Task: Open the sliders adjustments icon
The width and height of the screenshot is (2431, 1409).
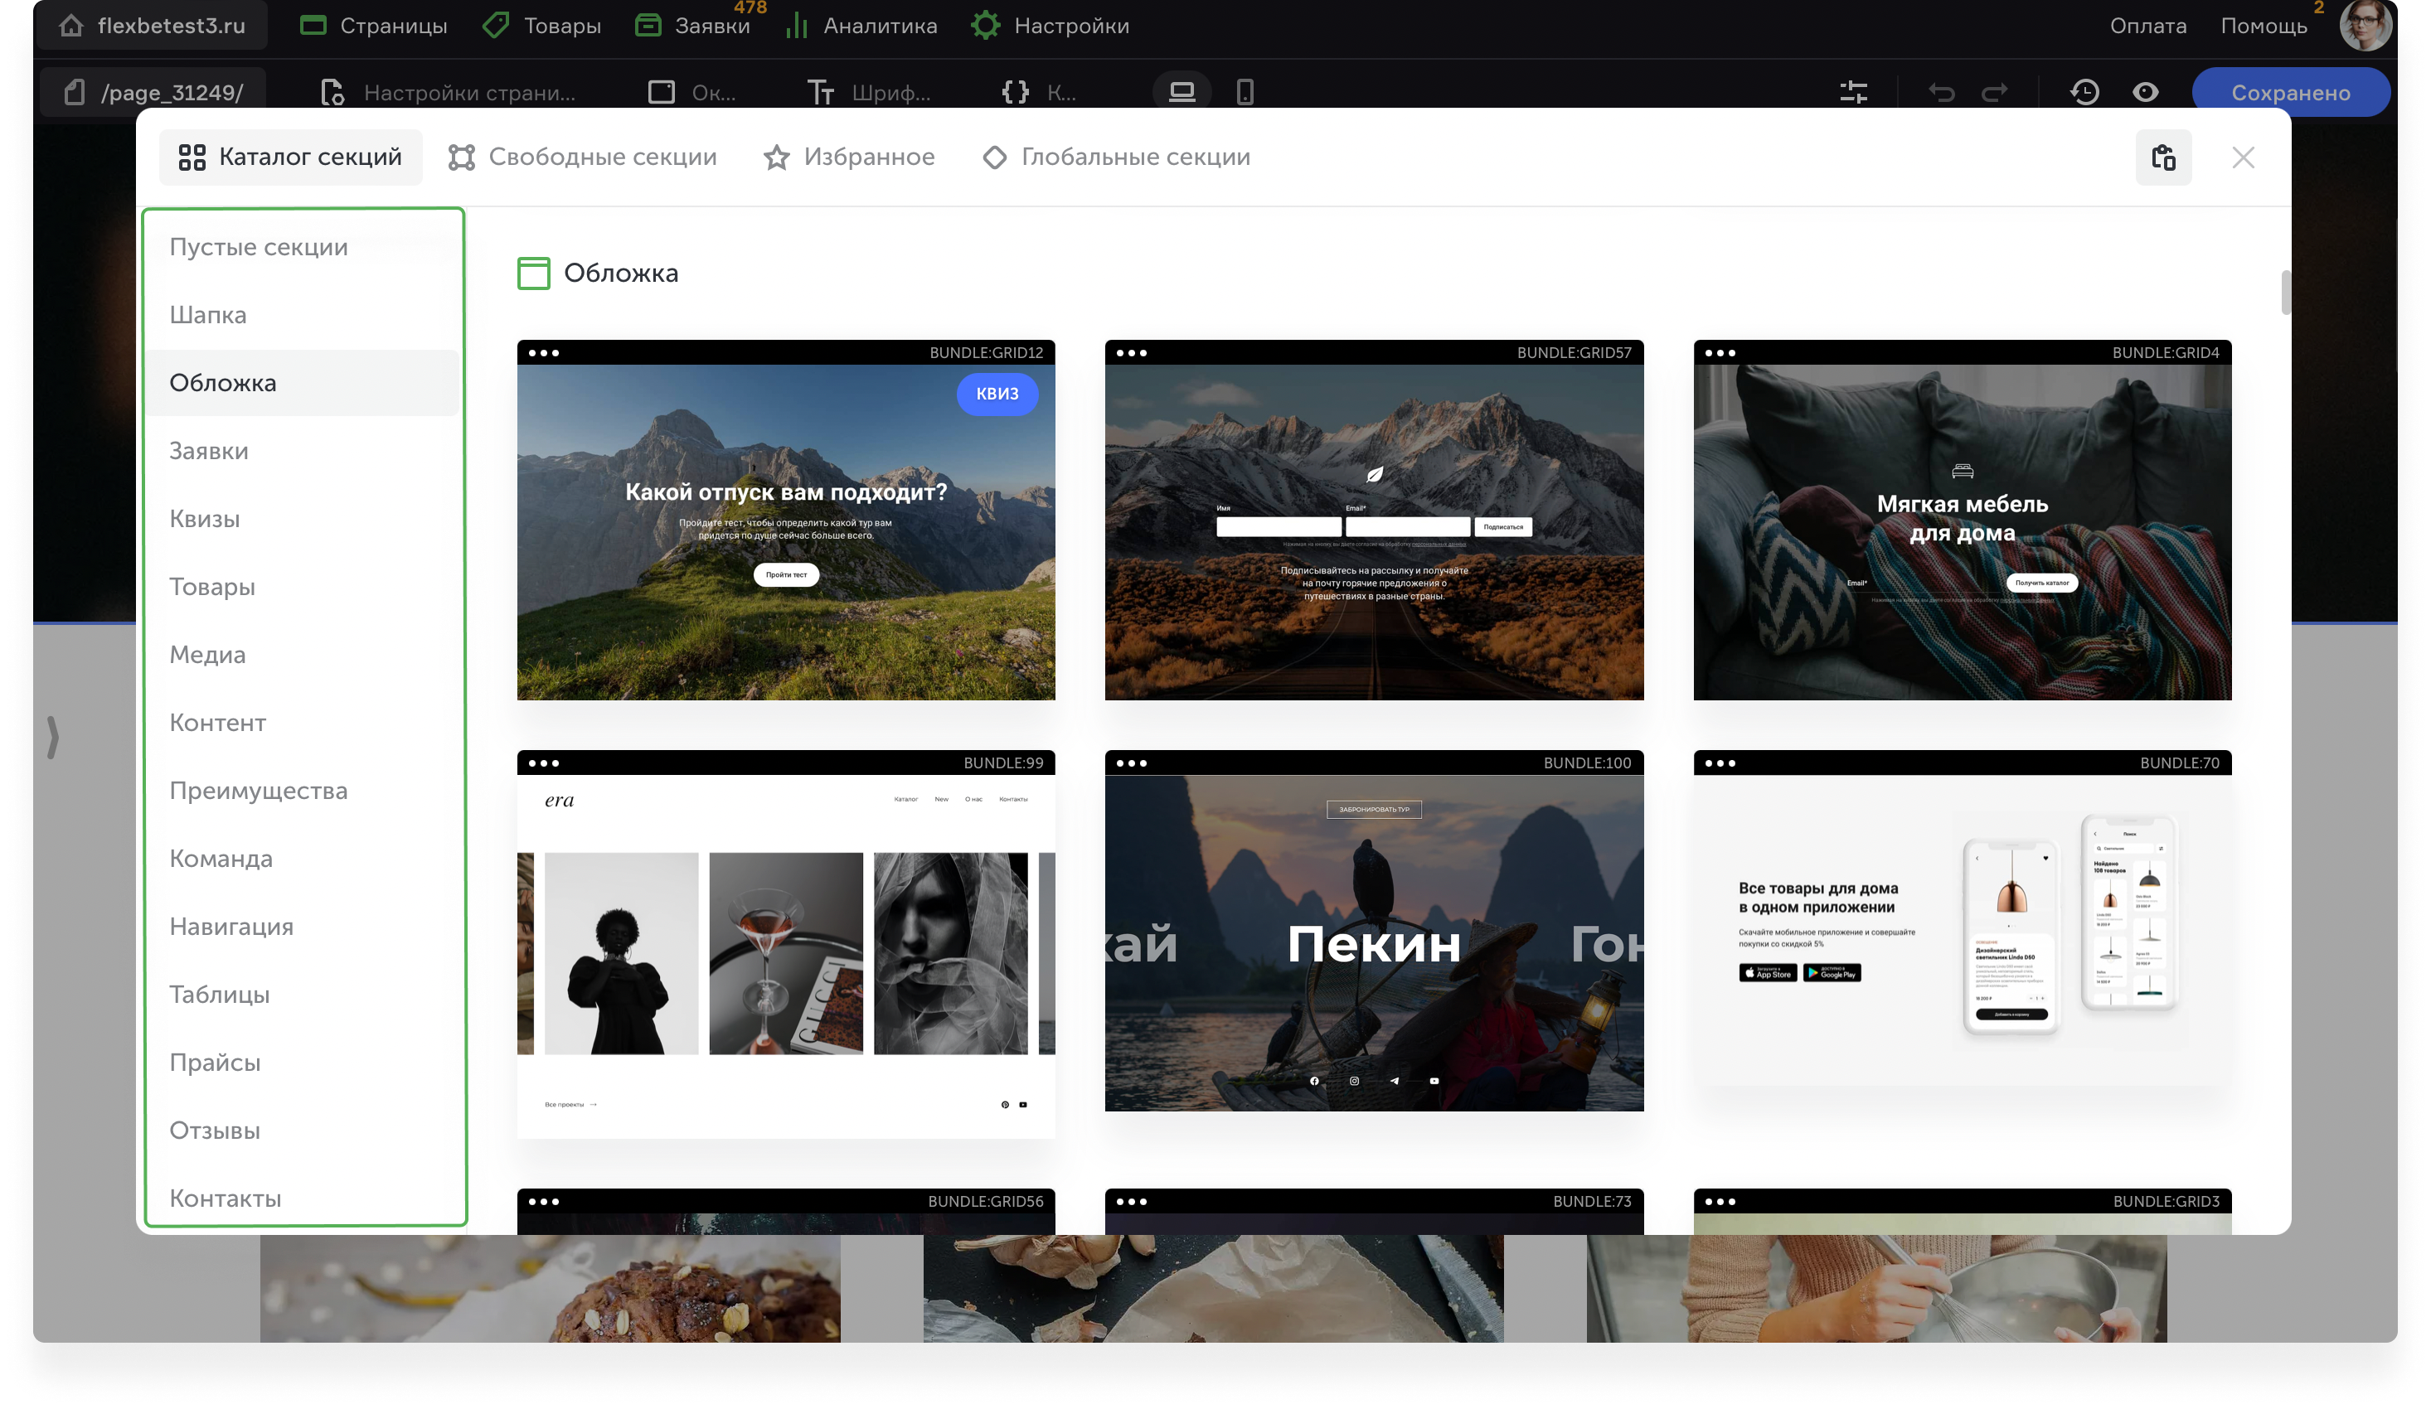Action: [1853, 93]
